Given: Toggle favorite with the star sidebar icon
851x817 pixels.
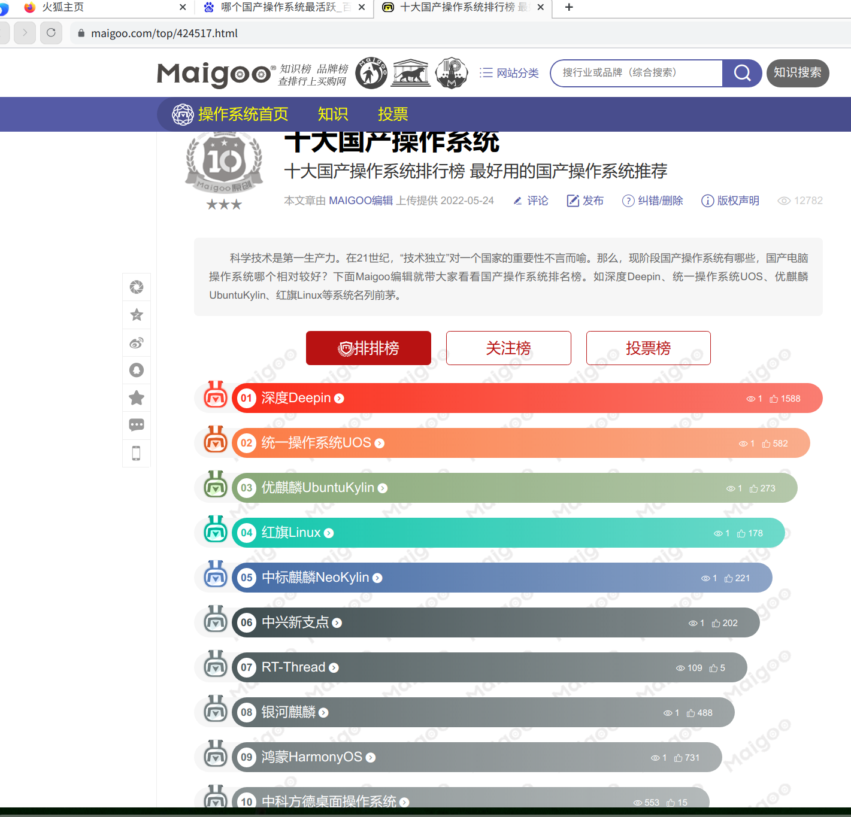Looking at the screenshot, I should tap(136, 397).
